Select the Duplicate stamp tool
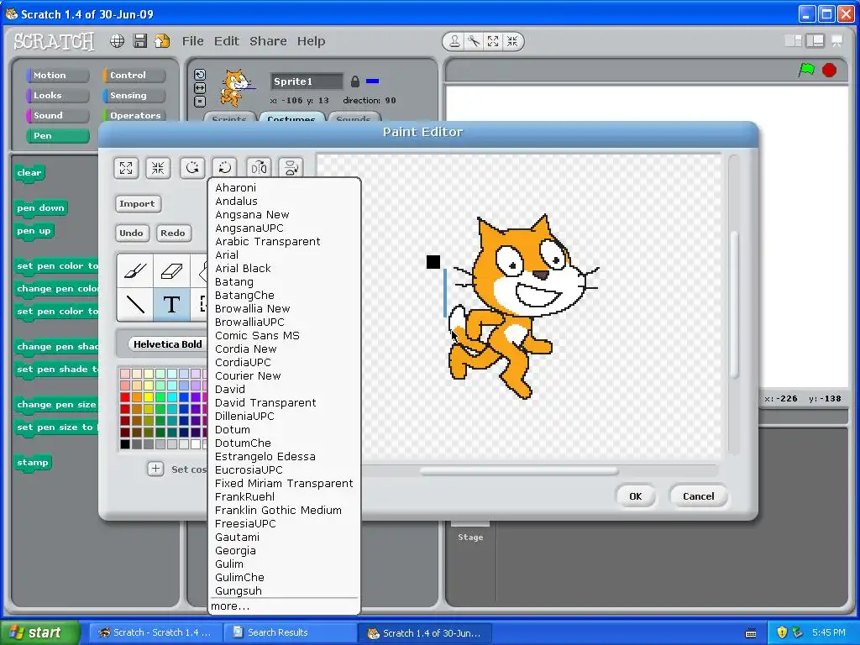The width and height of the screenshot is (860, 645). click(x=454, y=41)
